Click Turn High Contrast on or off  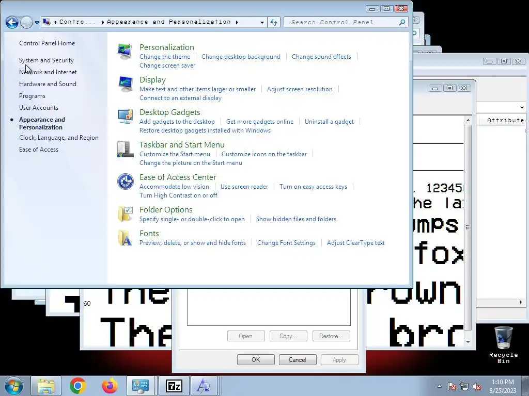click(x=178, y=195)
